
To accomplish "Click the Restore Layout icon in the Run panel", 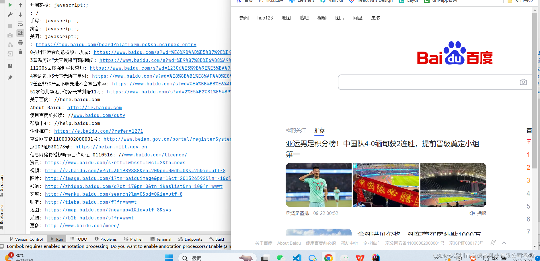I will tap(10, 66).
